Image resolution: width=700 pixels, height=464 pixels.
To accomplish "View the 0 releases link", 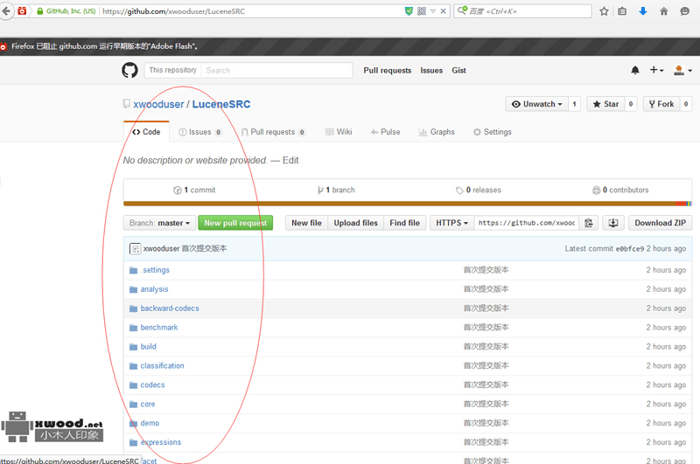I will pos(478,190).
